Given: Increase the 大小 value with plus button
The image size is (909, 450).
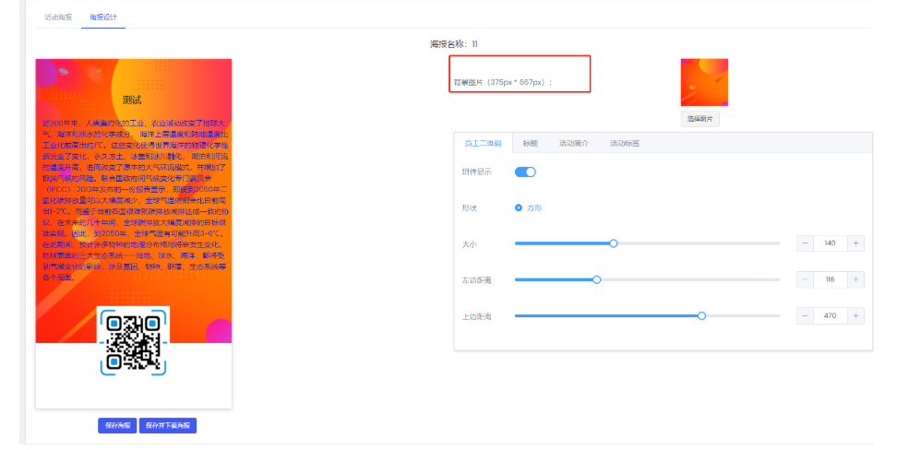Looking at the screenshot, I should [855, 243].
